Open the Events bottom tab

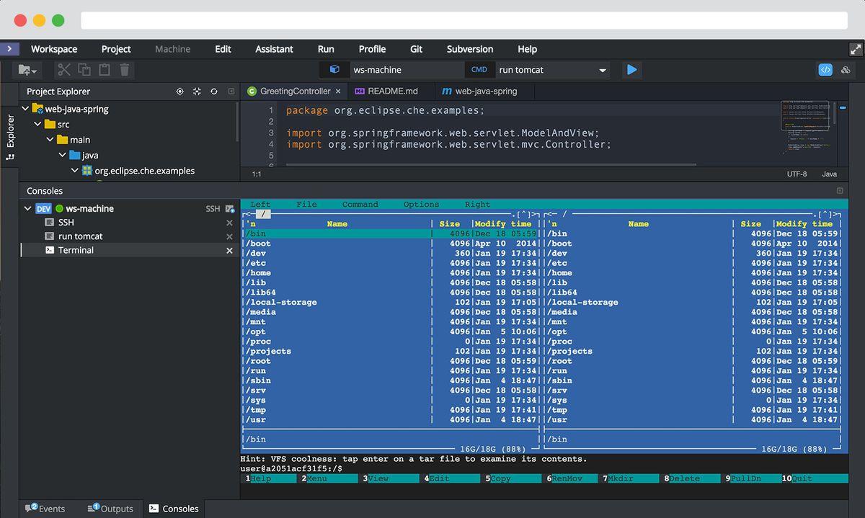[45, 508]
